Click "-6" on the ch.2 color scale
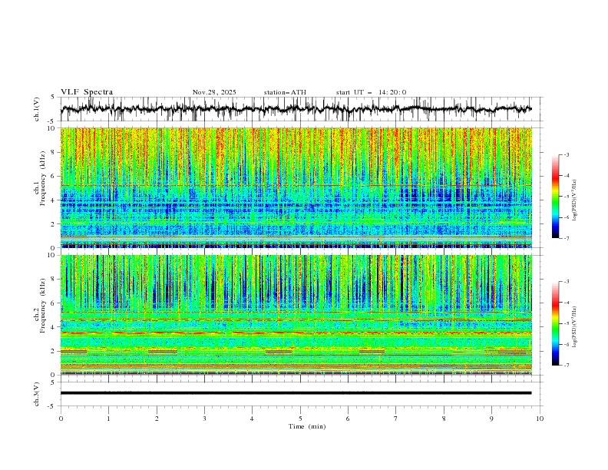The height and width of the screenshot is (470, 608). [567, 344]
